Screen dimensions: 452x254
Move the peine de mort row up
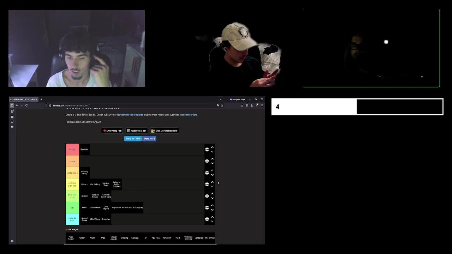[x=212, y=217]
